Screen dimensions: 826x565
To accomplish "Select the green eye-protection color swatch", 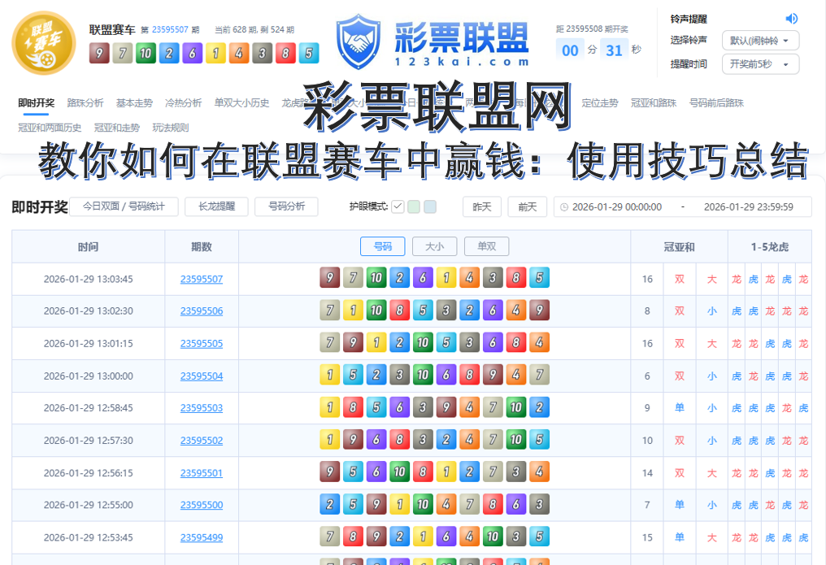I will [x=413, y=206].
